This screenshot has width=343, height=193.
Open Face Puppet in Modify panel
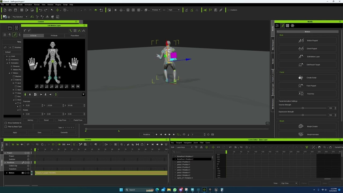click(x=307, y=86)
